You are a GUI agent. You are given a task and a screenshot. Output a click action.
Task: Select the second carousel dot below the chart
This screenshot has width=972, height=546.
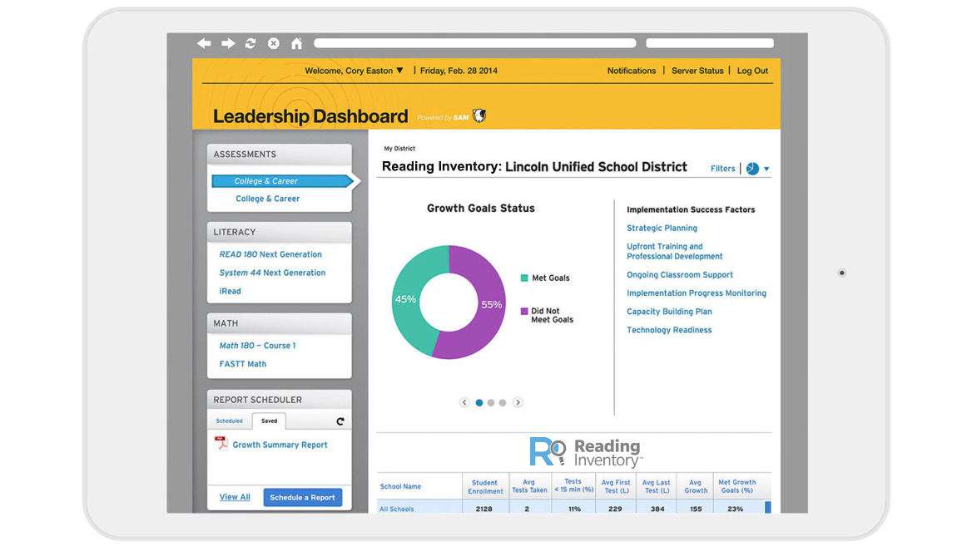pyautogui.click(x=490, y=402)
